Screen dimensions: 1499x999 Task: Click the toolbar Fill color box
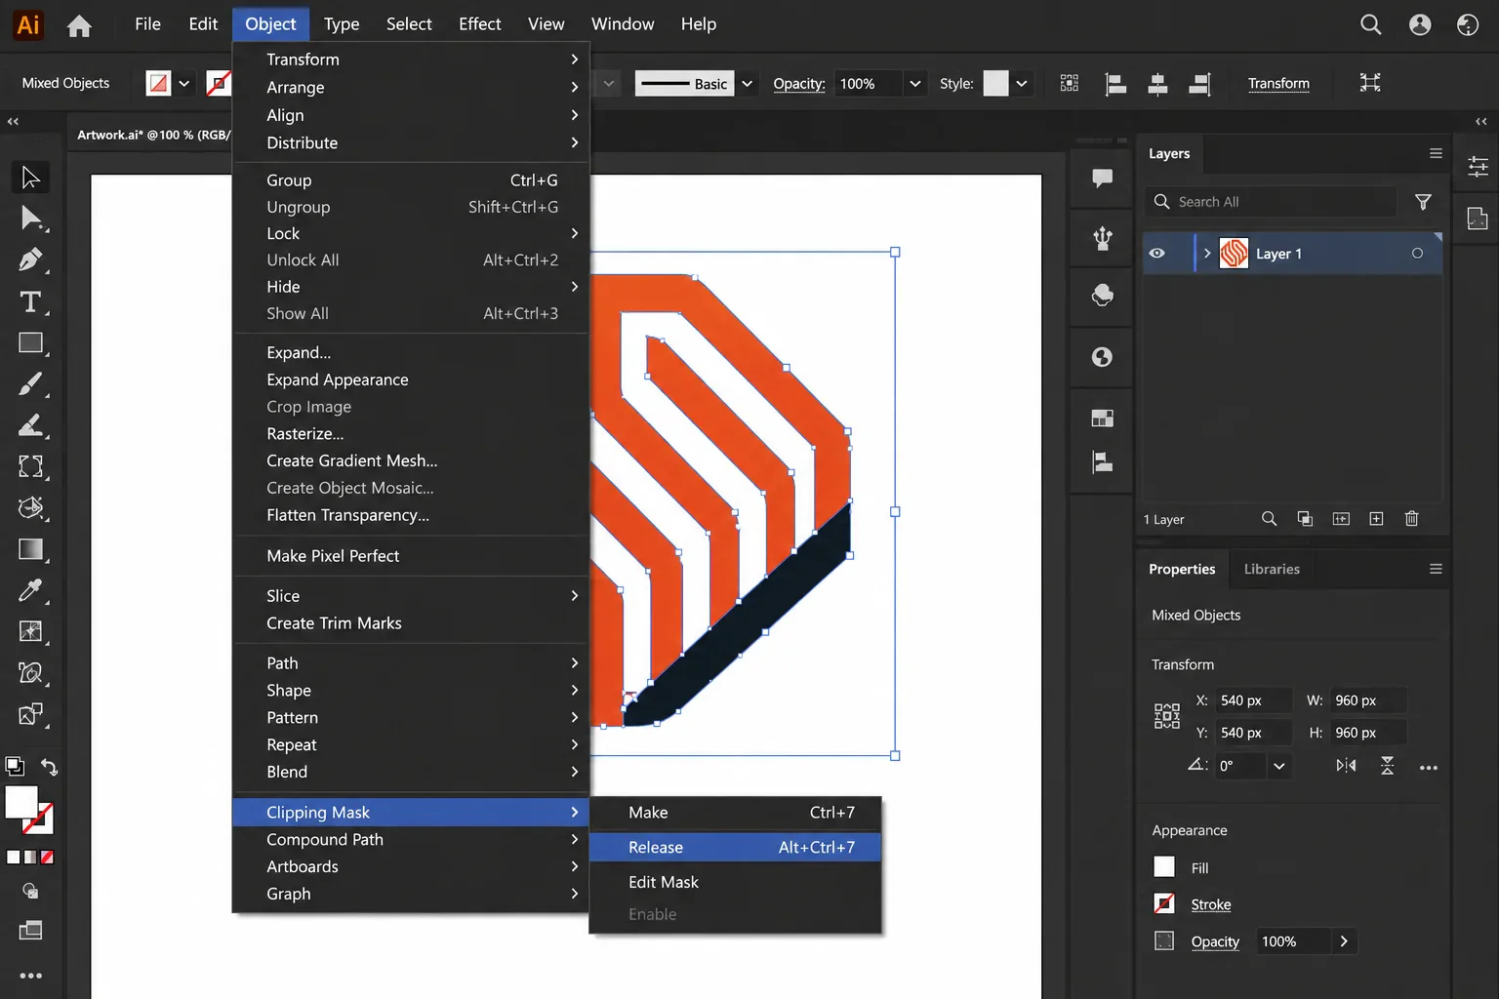coord(20,802)
